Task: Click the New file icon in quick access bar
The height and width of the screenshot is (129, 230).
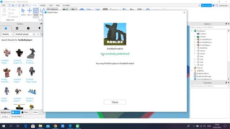Action: (10, 5)
